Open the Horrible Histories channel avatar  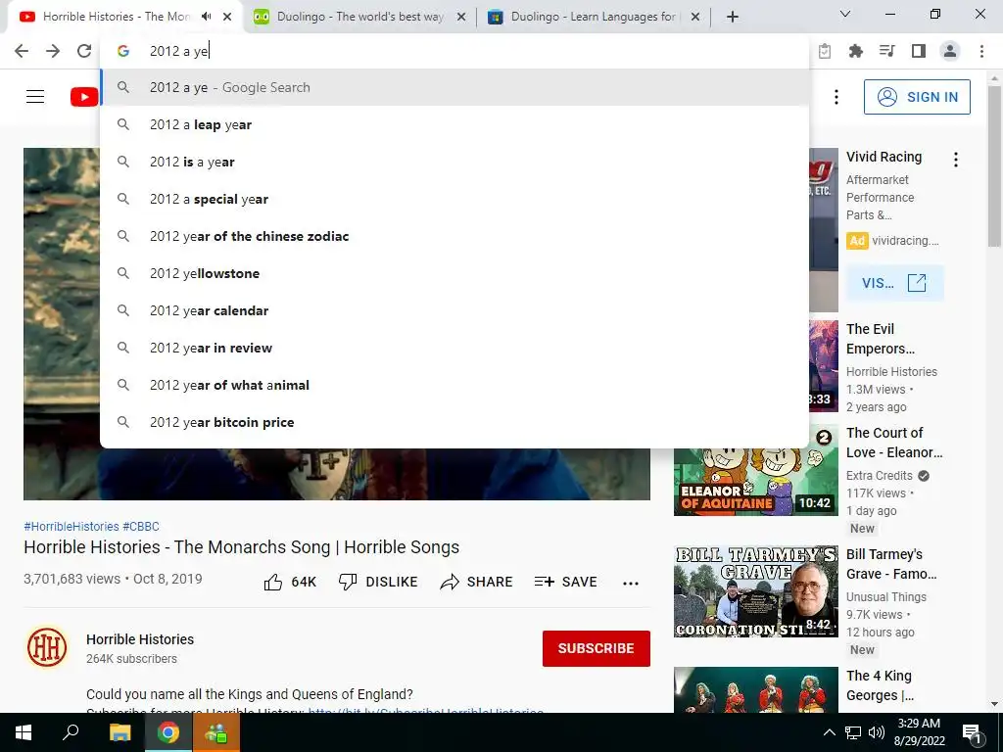(x=47, y=647)
